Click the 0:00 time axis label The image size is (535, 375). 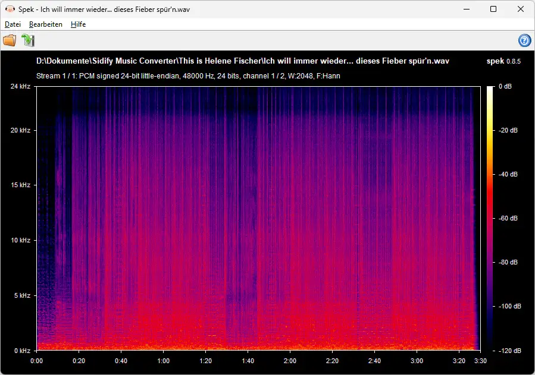36,361
